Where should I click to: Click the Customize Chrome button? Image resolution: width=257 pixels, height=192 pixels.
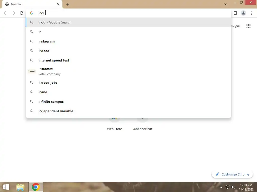(232, 174)
